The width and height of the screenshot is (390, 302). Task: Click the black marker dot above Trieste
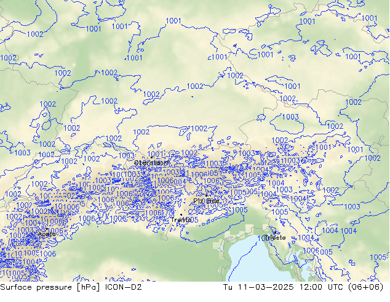(x=275, y=232)
